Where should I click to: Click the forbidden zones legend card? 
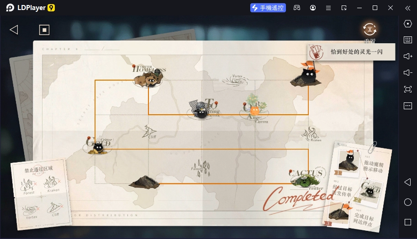pos(39,193)
